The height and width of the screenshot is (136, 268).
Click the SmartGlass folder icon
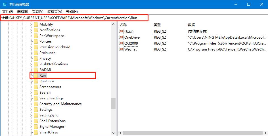pos(36,132)
